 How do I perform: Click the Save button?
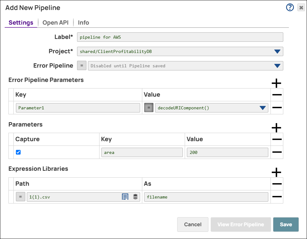tap(286, 224)
